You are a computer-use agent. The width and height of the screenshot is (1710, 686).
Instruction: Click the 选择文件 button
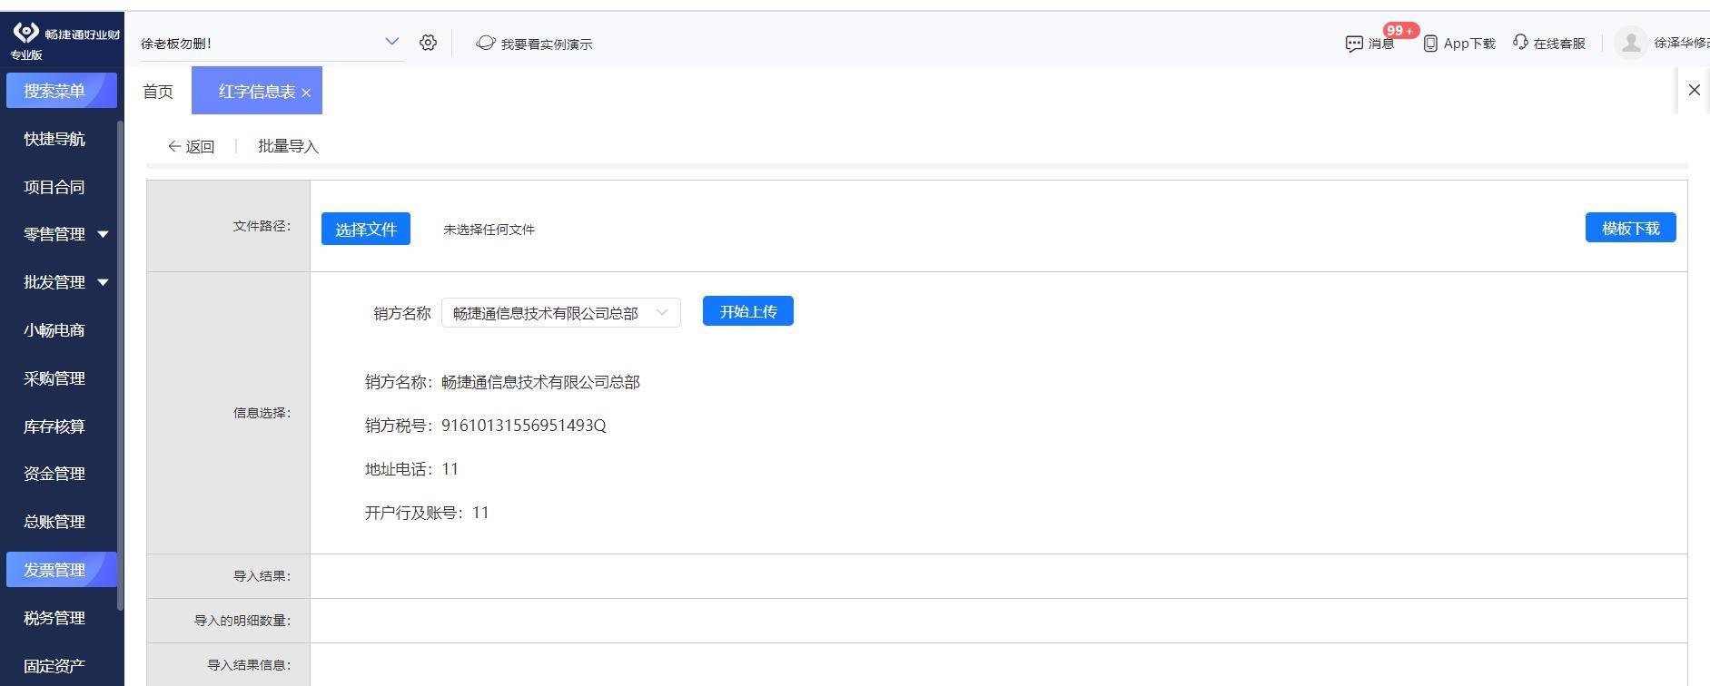(x=366, y=229)
